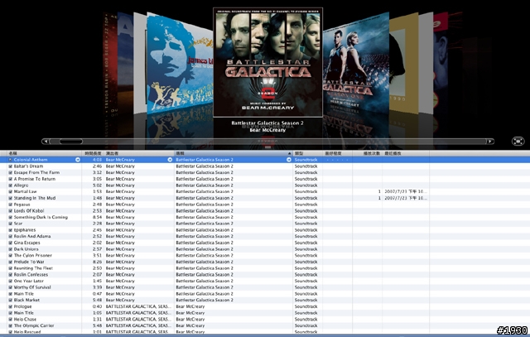This screenshot has width=530, height=337.
Task: Click arrow icon beside selected Bear McCreary artist
Action: point(170,160)
